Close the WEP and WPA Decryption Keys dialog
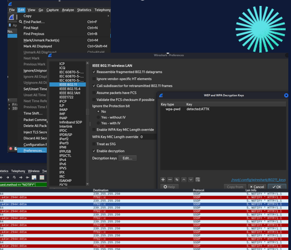The image size is (291, 250). pyautogui.click(x=286, y=95)
